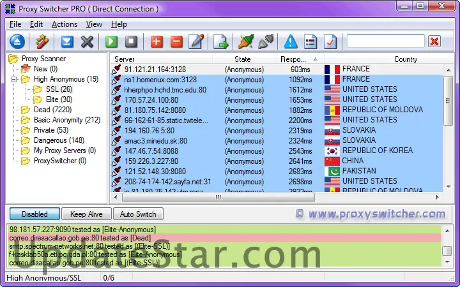
Task: Sort by the Server column header
Action: pyautogui.click(x=161, y=59)
